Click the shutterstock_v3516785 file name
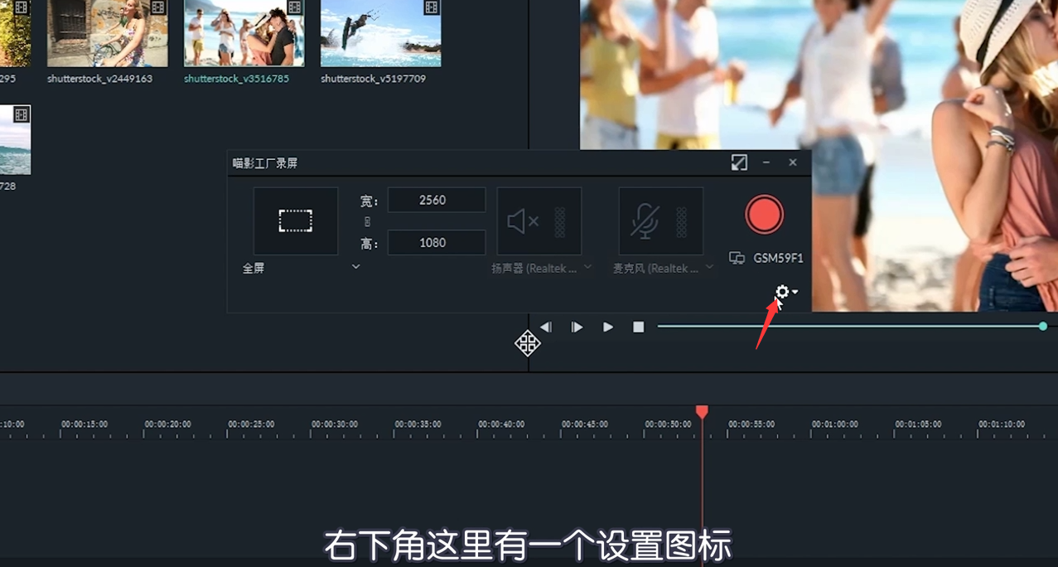Viewport: 1058px width, 567px height. (x=236, y=79)
